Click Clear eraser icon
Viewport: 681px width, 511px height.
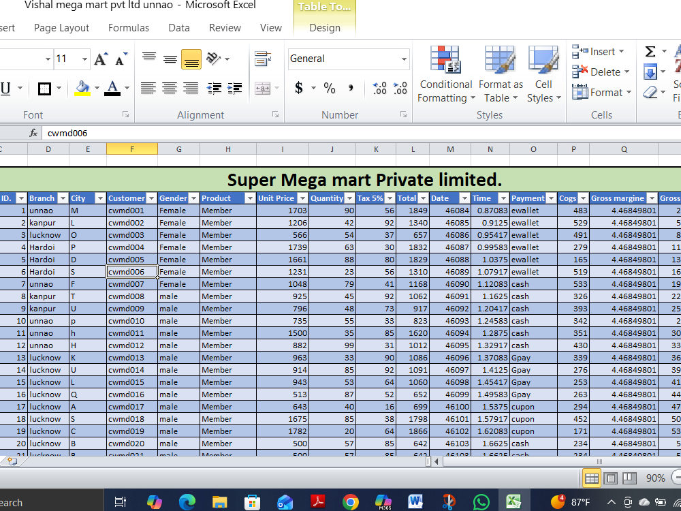650,92
